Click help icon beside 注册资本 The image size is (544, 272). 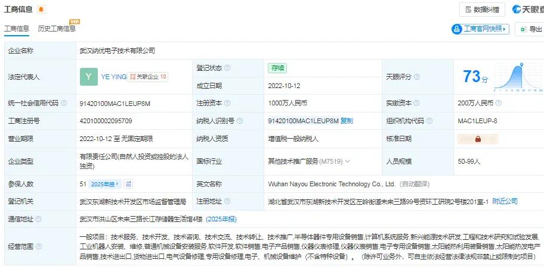click(x=227, y=103)
